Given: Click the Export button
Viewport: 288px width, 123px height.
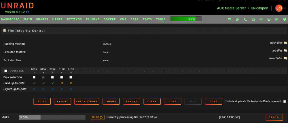Looking at the screenshot, I should (x=62, y=101).
